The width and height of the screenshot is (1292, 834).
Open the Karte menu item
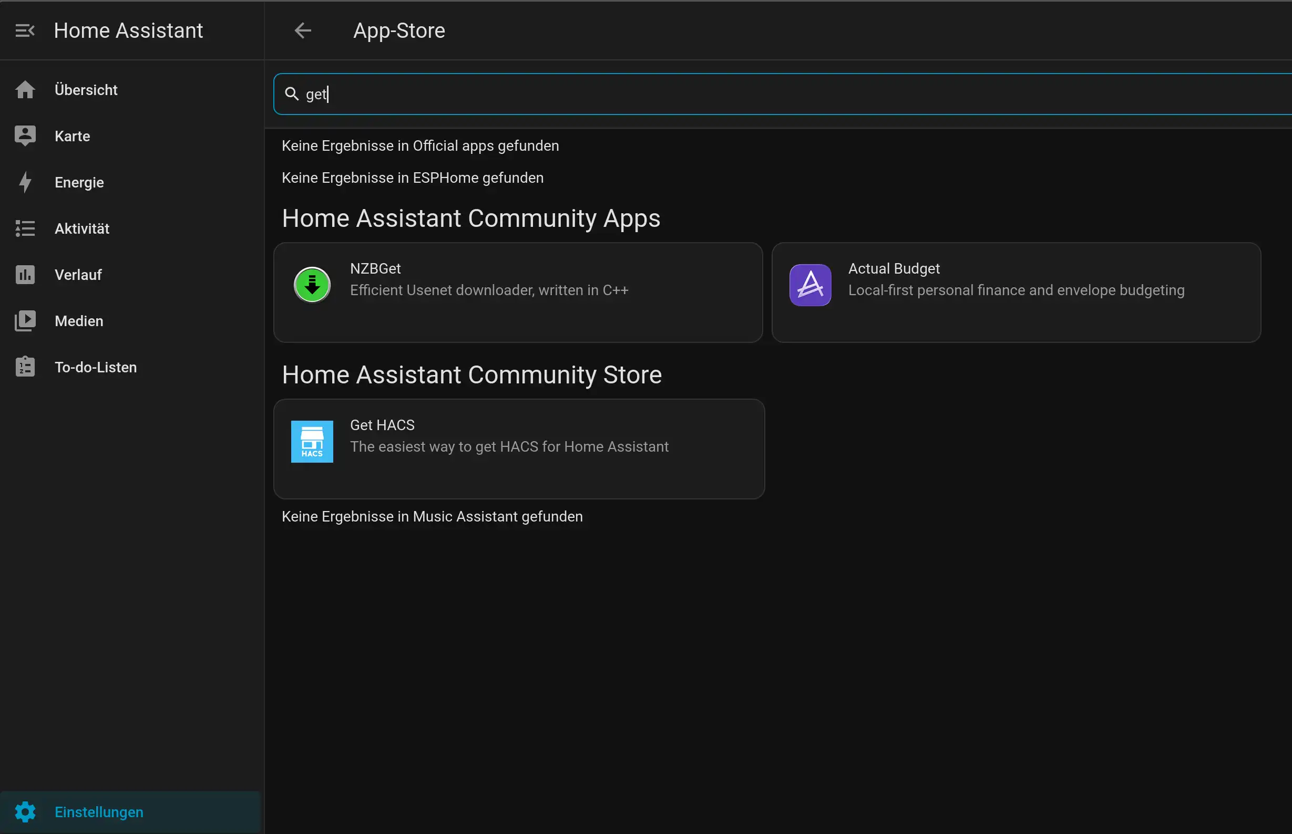click(x=130, y=136)
